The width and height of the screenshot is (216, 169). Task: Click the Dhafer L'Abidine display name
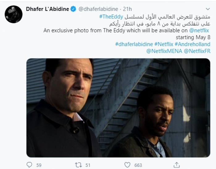[48, 9]
